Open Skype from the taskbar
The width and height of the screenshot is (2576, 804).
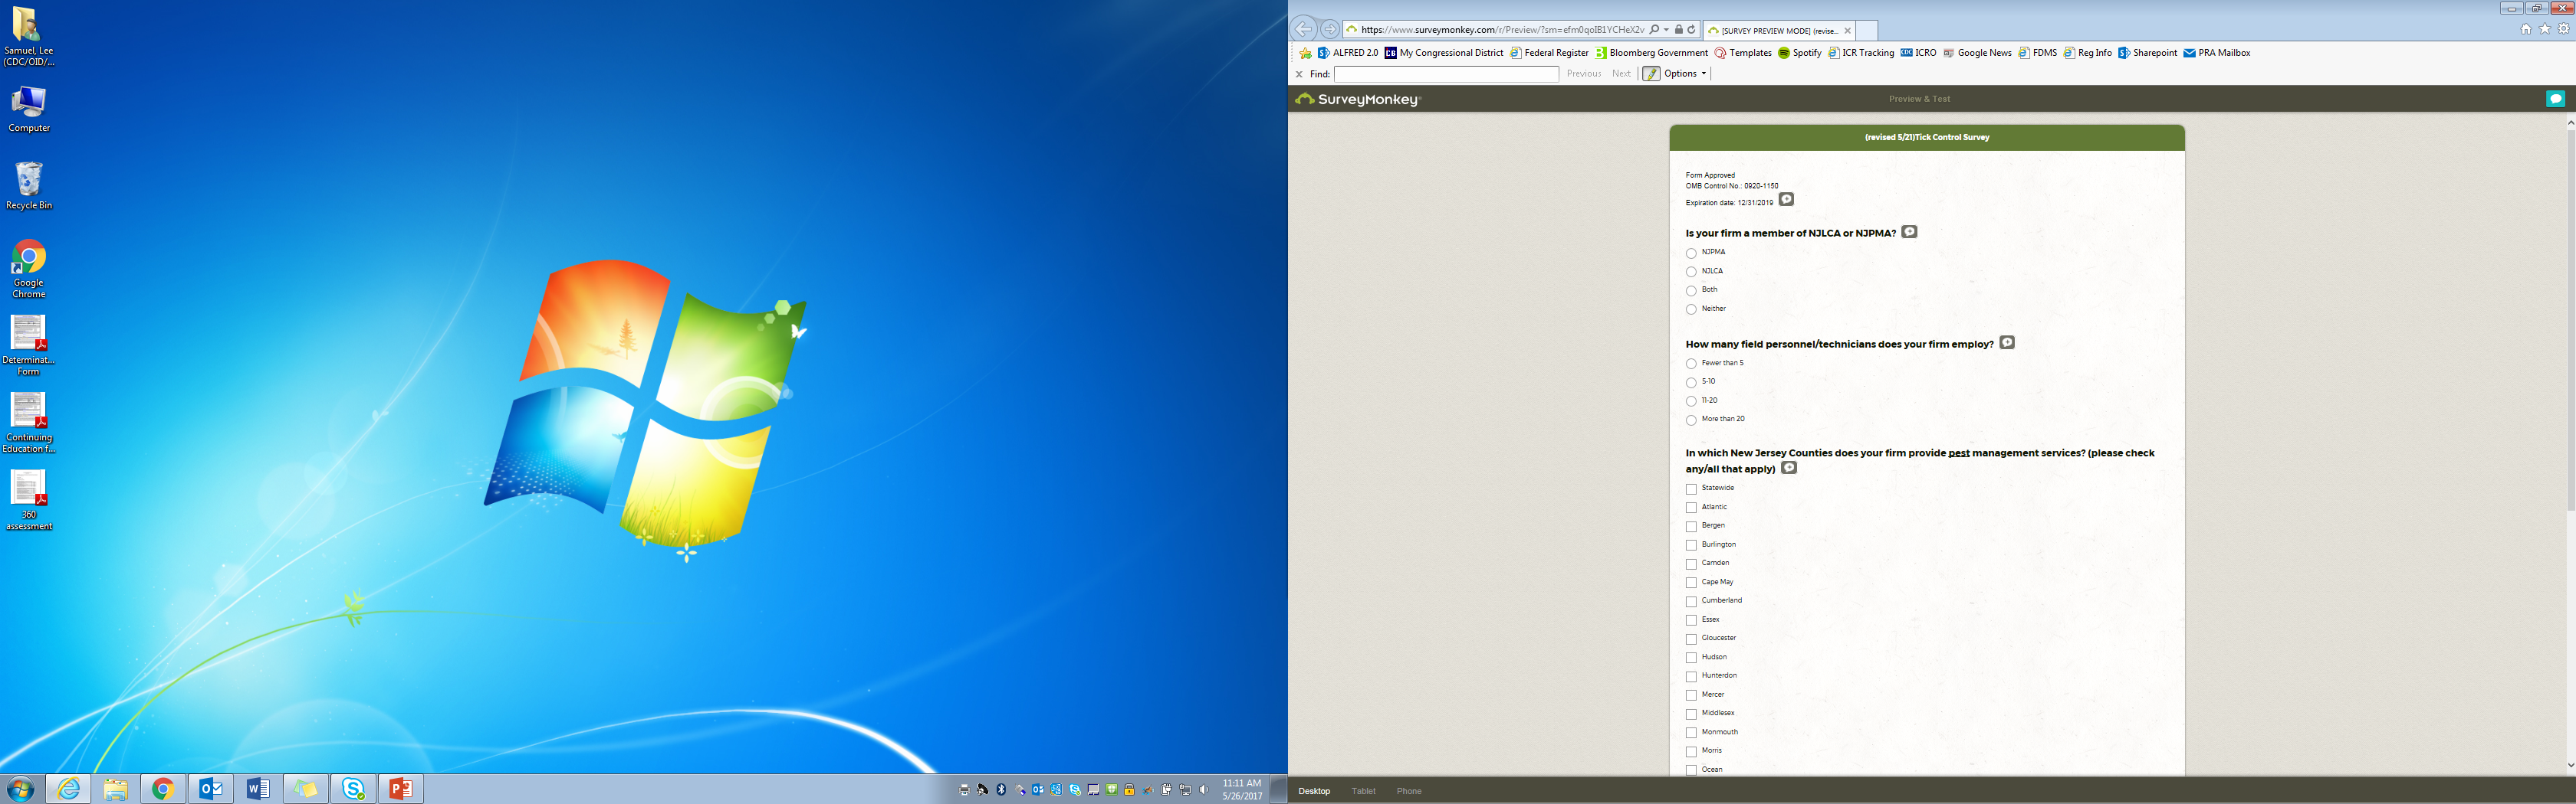point(353,789)
